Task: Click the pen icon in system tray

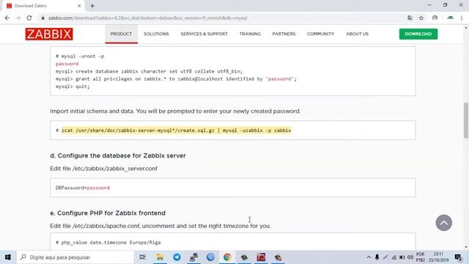Action: 385,257
